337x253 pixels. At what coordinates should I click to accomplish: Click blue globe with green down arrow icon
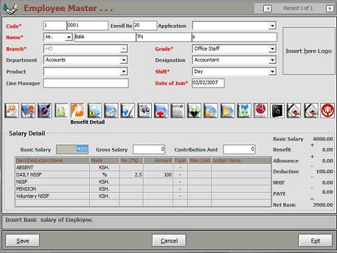tap(244, 111)
